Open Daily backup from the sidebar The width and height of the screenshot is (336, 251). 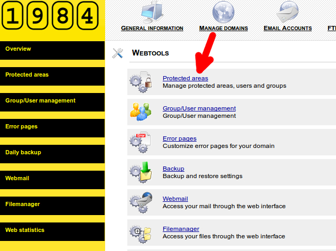pos(52,153)
